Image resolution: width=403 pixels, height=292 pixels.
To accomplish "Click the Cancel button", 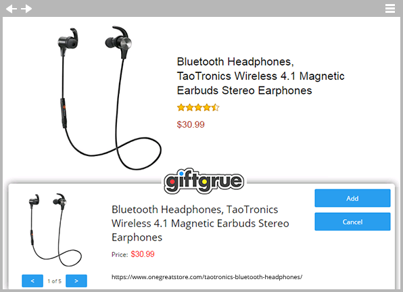I will [x=352, y=222].
